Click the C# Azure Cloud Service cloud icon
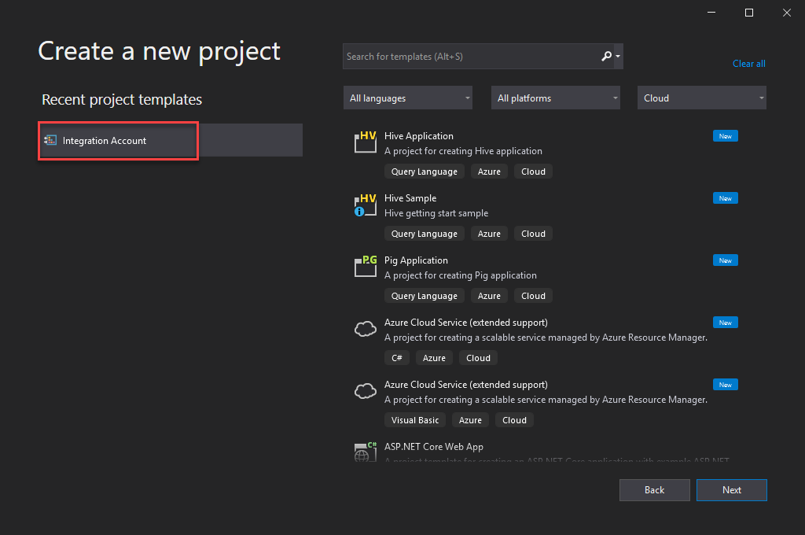The width and height of the screenshot is (805, 535). tap(366, 329)
